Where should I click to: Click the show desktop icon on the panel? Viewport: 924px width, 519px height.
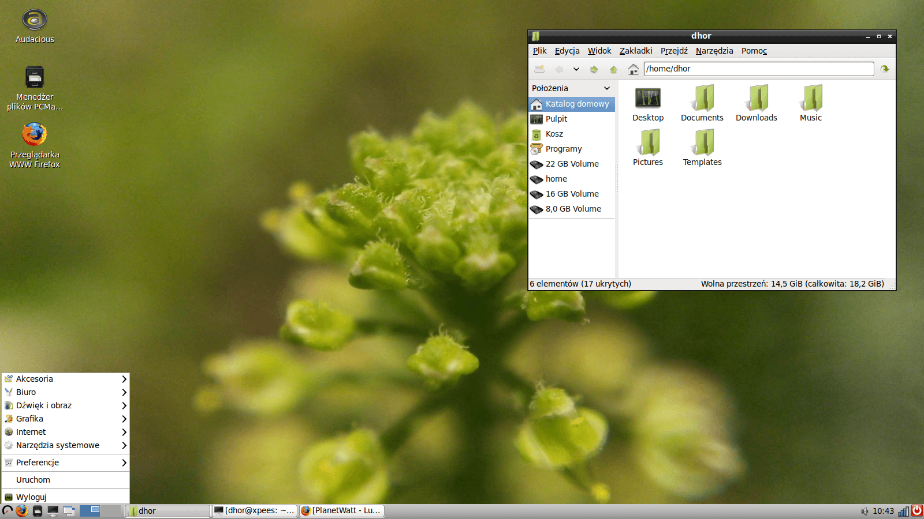pos(69,511)
